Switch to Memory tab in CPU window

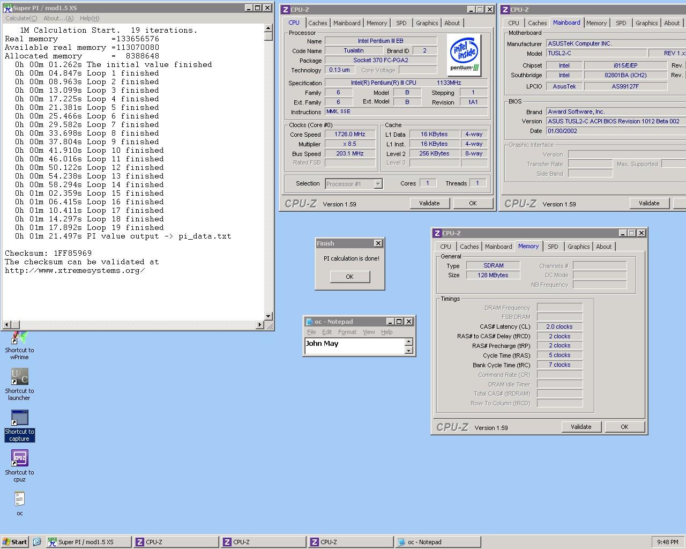[x=377, y=23]
